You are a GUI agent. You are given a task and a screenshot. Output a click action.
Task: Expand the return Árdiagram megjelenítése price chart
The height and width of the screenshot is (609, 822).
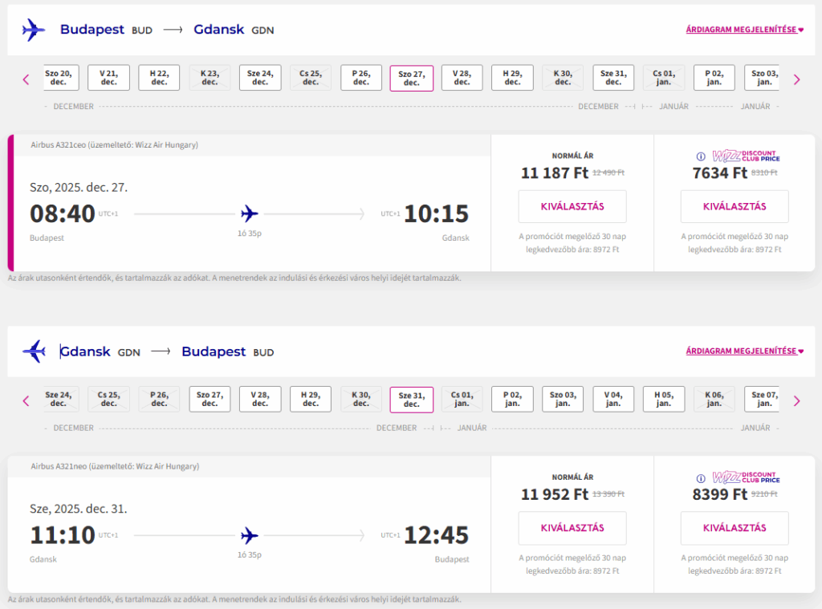[744, 351]
